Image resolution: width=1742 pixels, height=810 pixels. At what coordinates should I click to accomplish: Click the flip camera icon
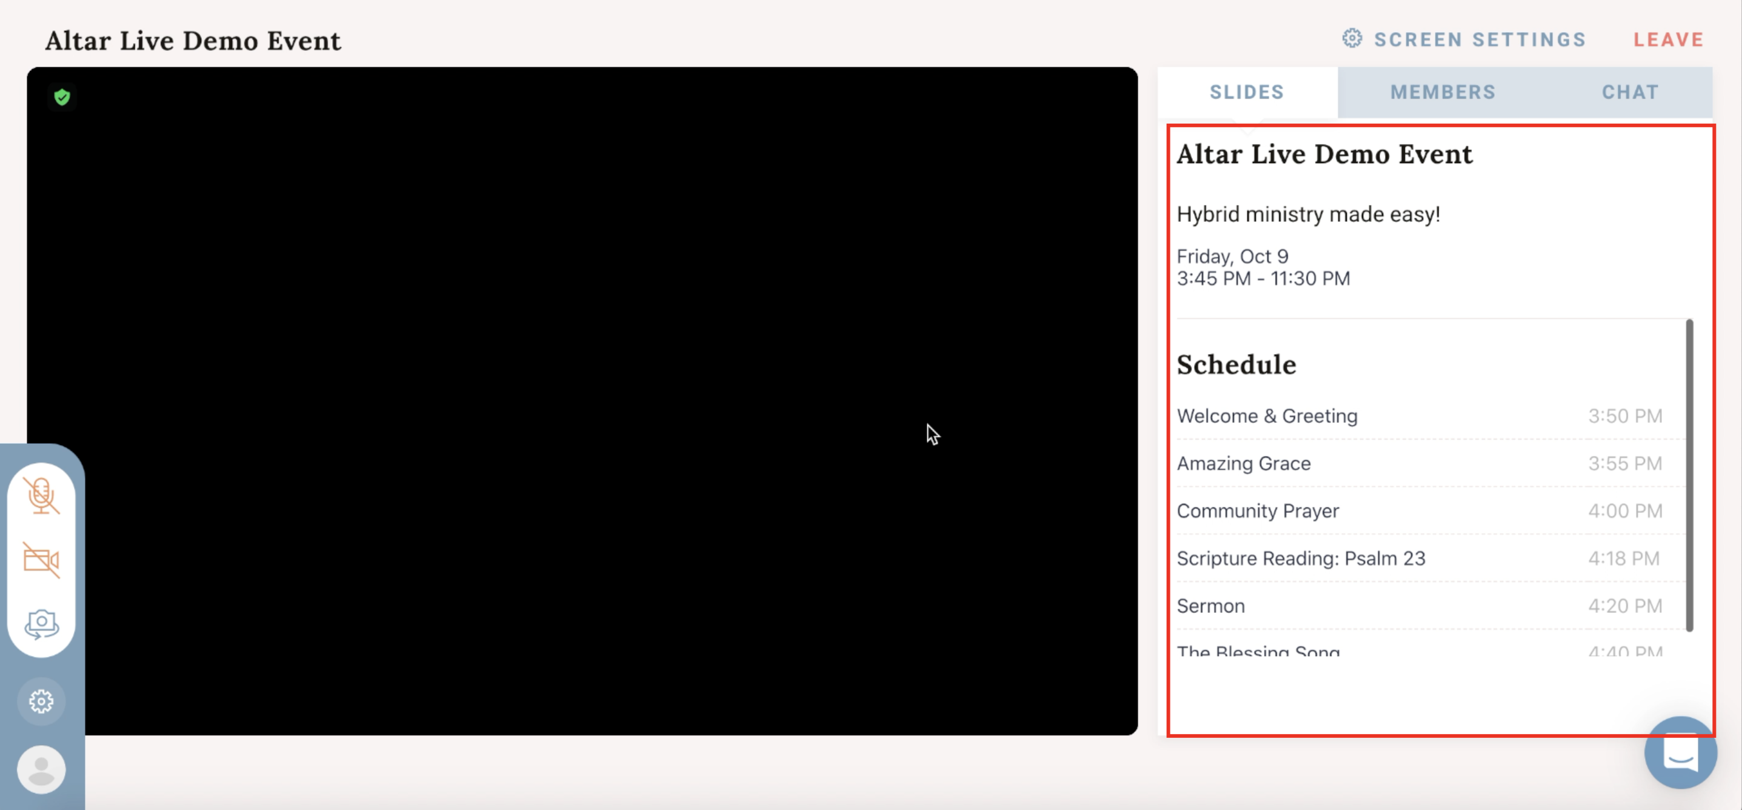41,623
